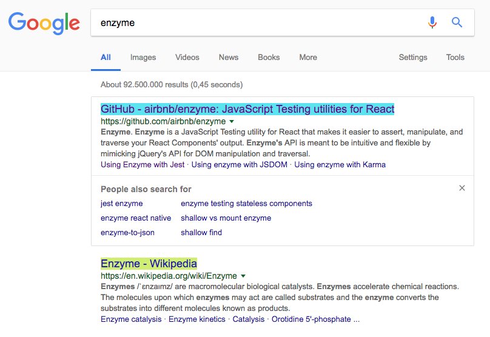Switch to the News tab
This screenshot has height=337, width=490.
[229, 57]
